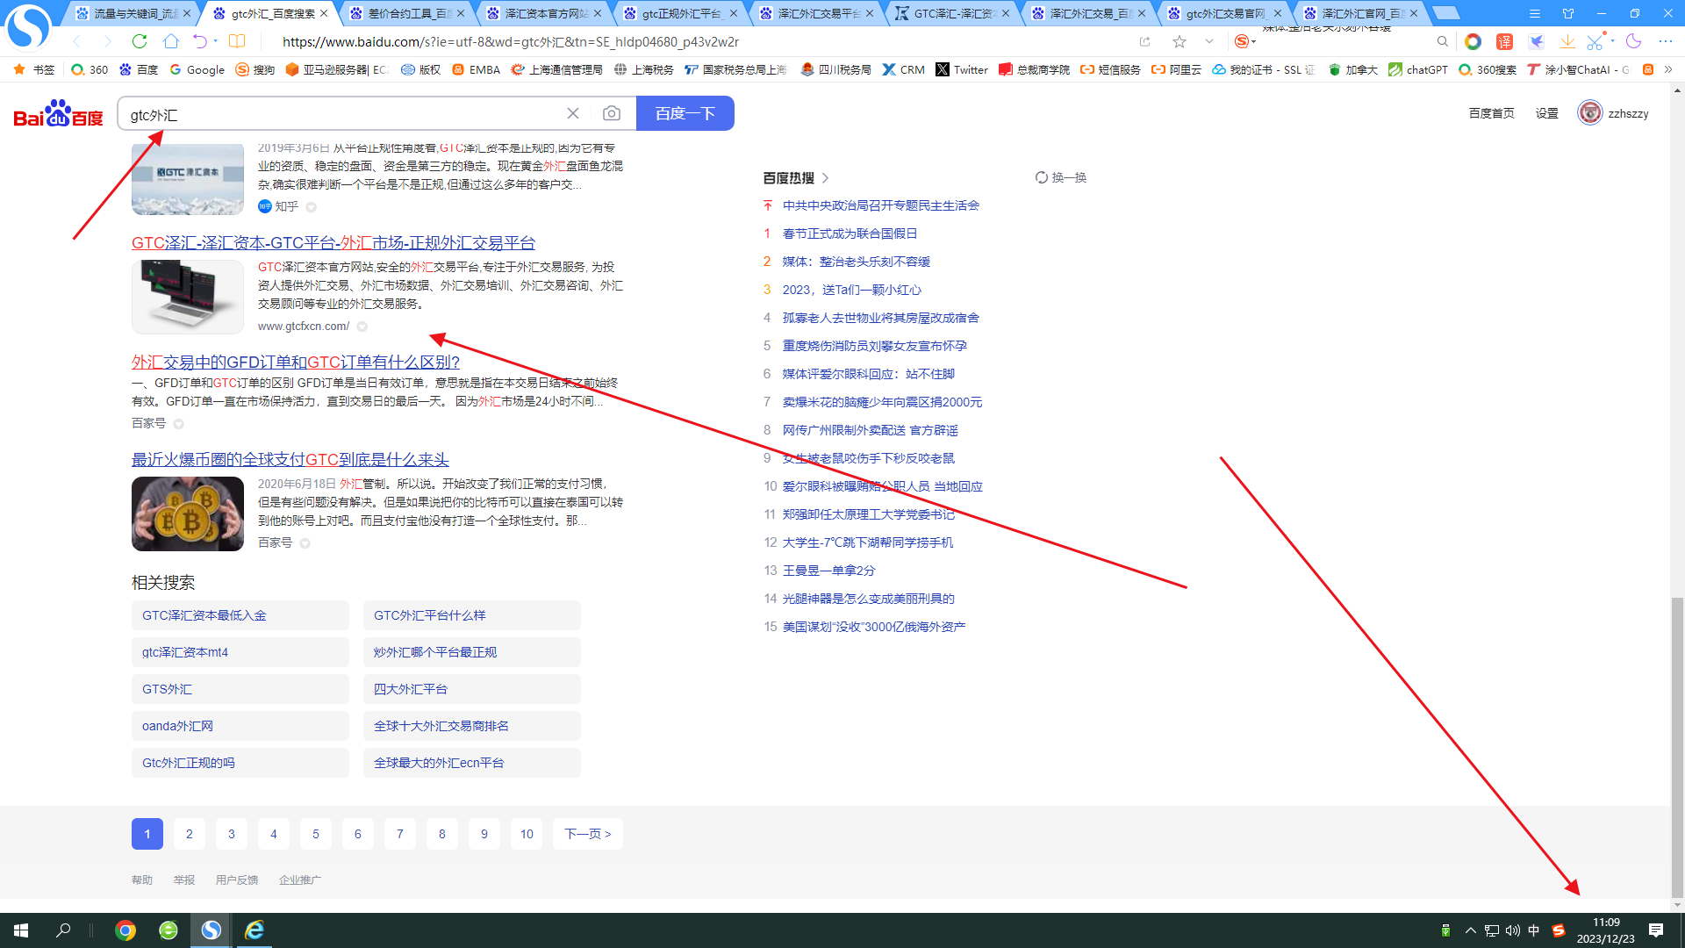The image size is (1685, 948).
Task: Open the download manager icon
Action: pos(1567,41)
